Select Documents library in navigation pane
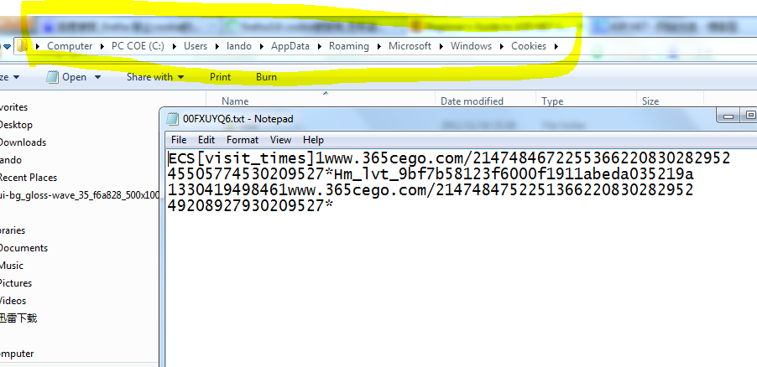Image resolution: width=757 pixels, height=367 pixels. tap(23, 248)
